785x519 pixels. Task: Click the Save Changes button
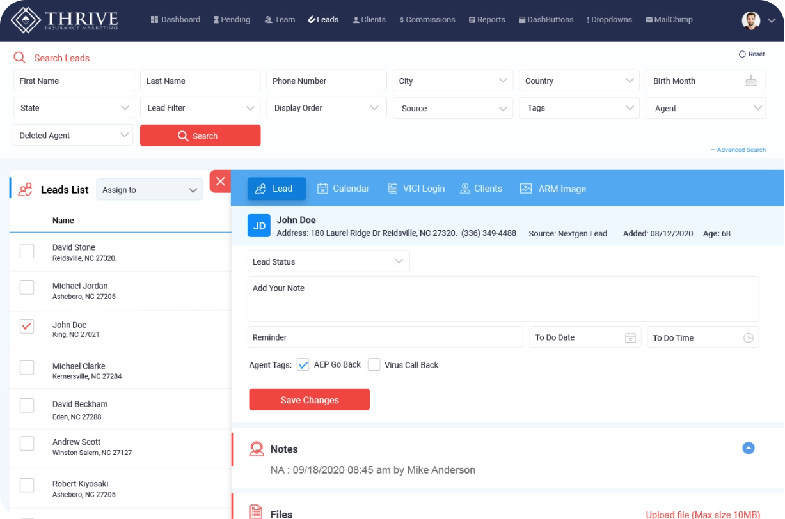310,399
